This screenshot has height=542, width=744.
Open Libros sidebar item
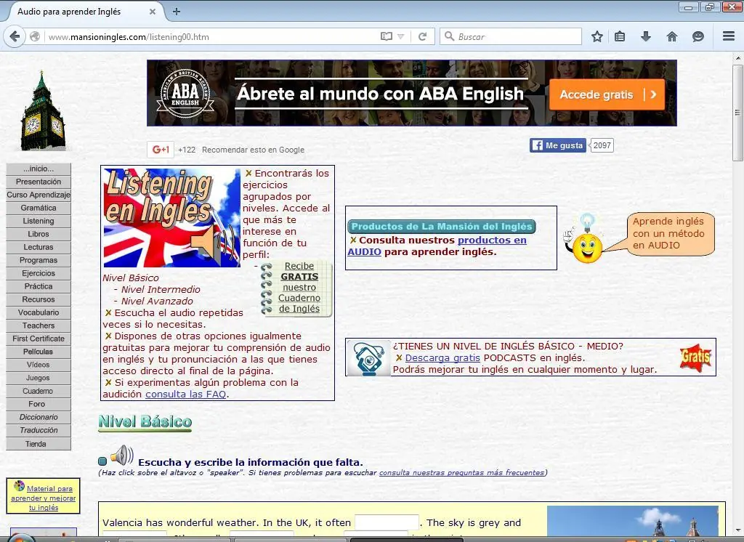pyautogui.click(x=39, y=234)
